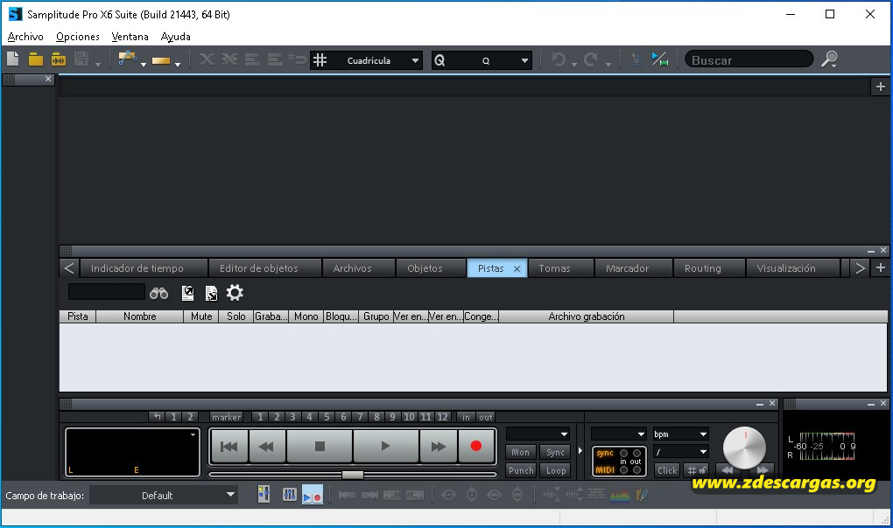Start playback with the play button

pyautogui.click(x=385, y=446)
